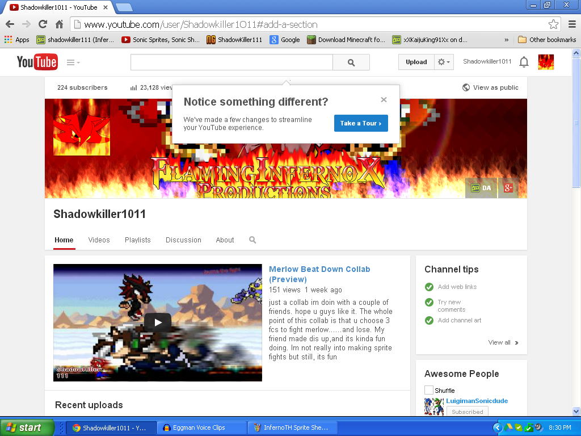Click View all channel tips
581x436 pixels.
(x=503, y=342)
